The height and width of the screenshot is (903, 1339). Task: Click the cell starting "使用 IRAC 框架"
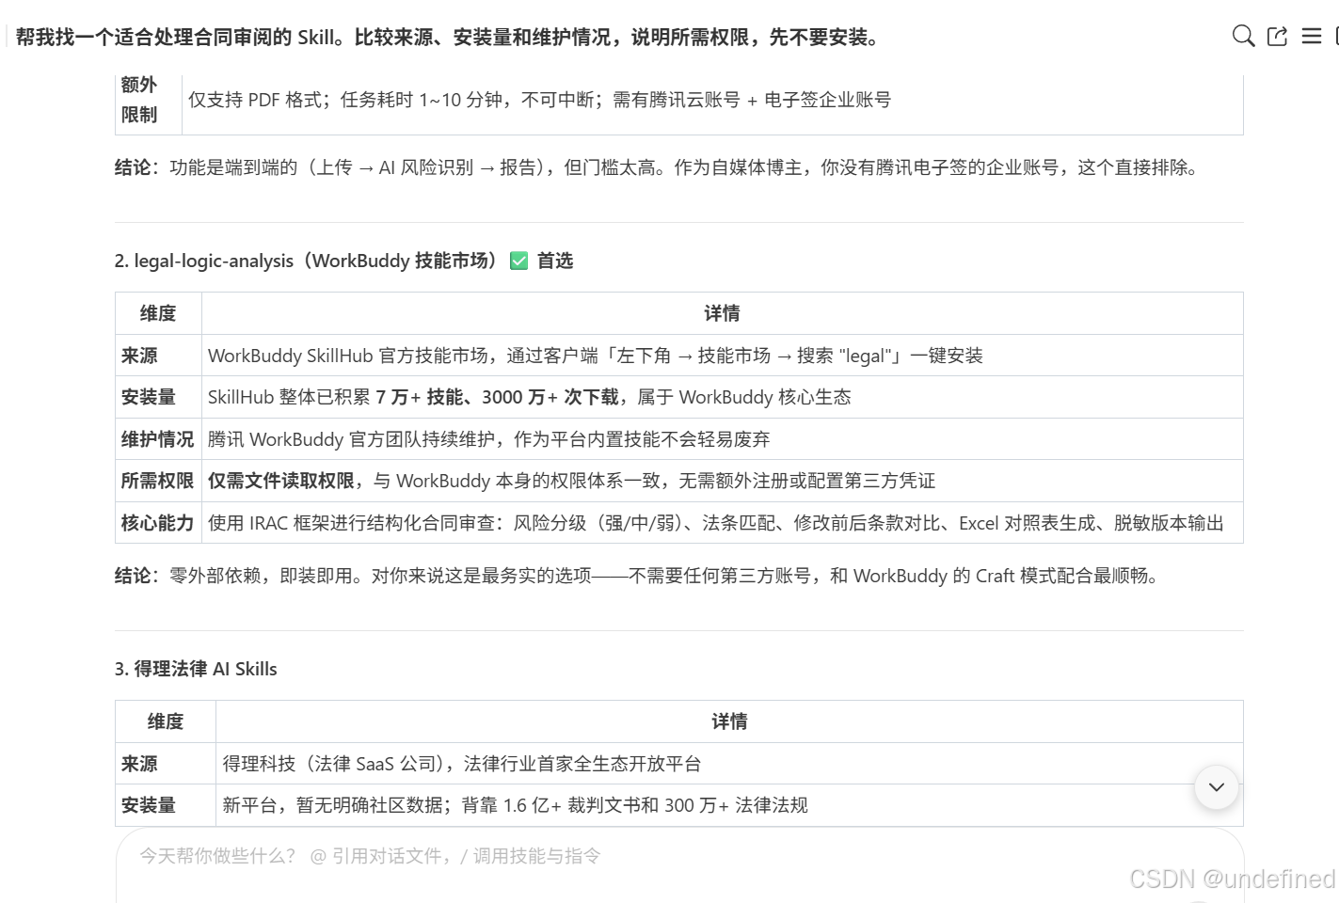coord(722,523)
